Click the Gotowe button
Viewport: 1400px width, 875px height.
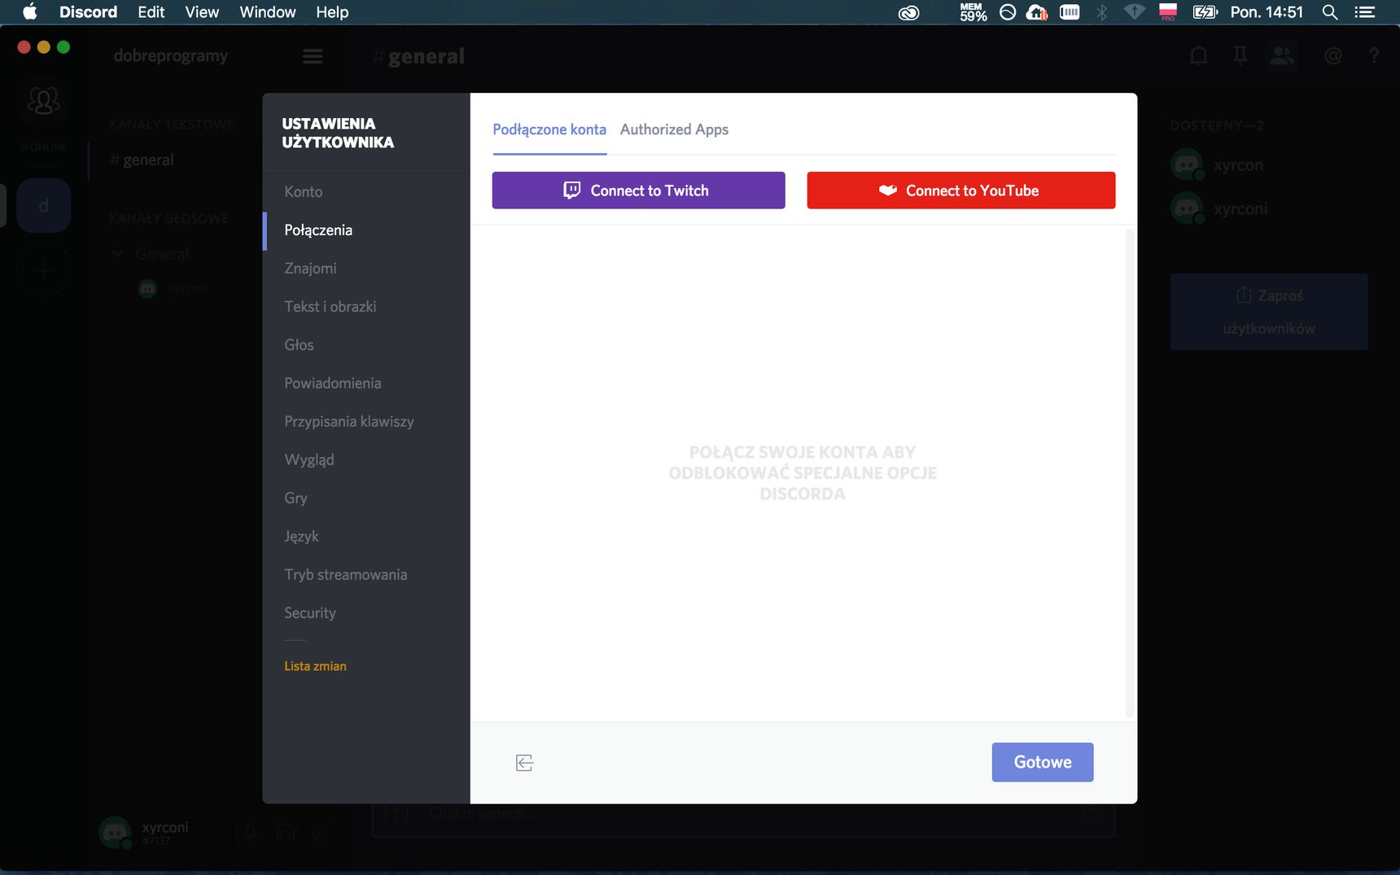1043,763
